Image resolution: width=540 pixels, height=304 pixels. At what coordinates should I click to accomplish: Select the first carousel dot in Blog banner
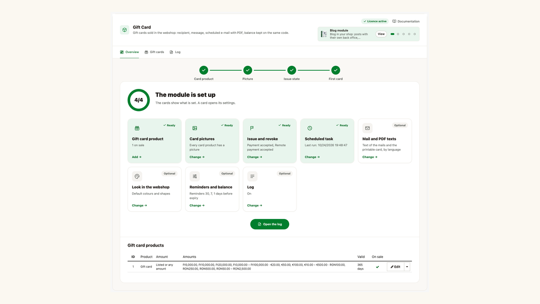(x=392, y=34)
